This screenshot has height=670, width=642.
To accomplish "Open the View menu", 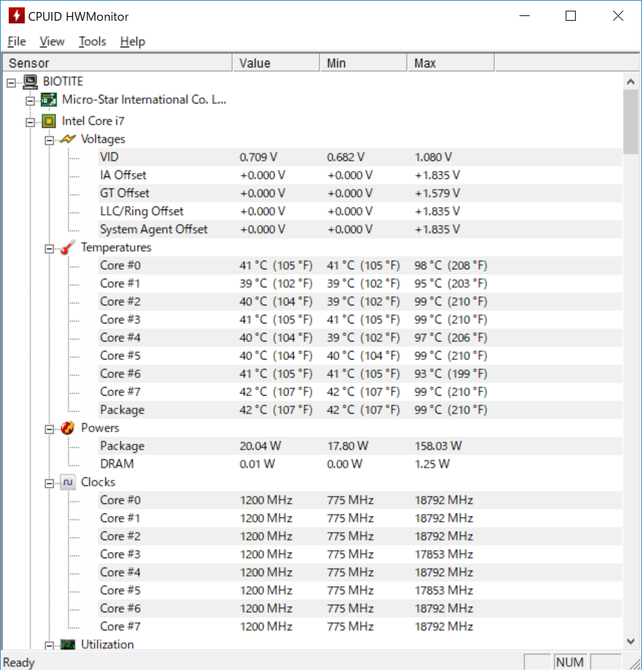I will point(52,41).
